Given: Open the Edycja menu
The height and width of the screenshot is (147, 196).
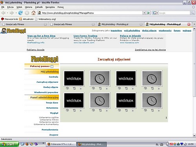Looking at the screenshot, I should 10,7.
